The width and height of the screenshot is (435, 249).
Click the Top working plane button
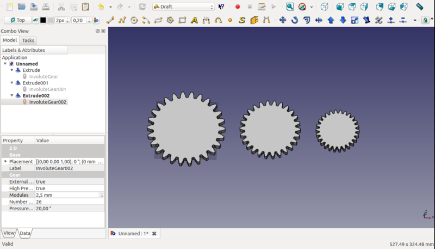click(17, 20)
